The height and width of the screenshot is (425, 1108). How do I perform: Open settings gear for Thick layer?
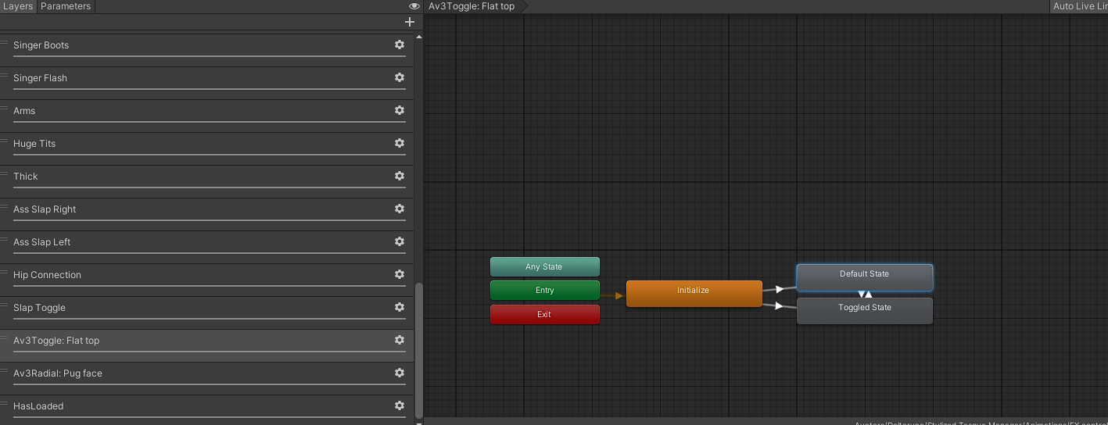click(400, 176)
